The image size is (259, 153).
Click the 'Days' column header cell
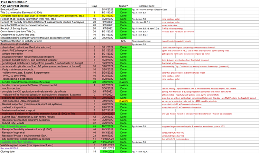94,6
